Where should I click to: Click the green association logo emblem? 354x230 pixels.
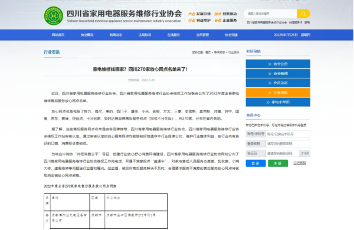click(x=54, y=16)
